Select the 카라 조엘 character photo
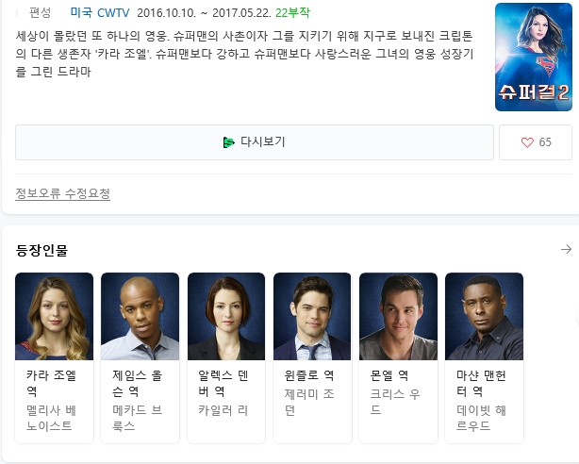 [55, 316]
